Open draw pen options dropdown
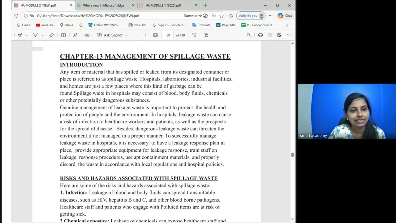 coord(42,35)
